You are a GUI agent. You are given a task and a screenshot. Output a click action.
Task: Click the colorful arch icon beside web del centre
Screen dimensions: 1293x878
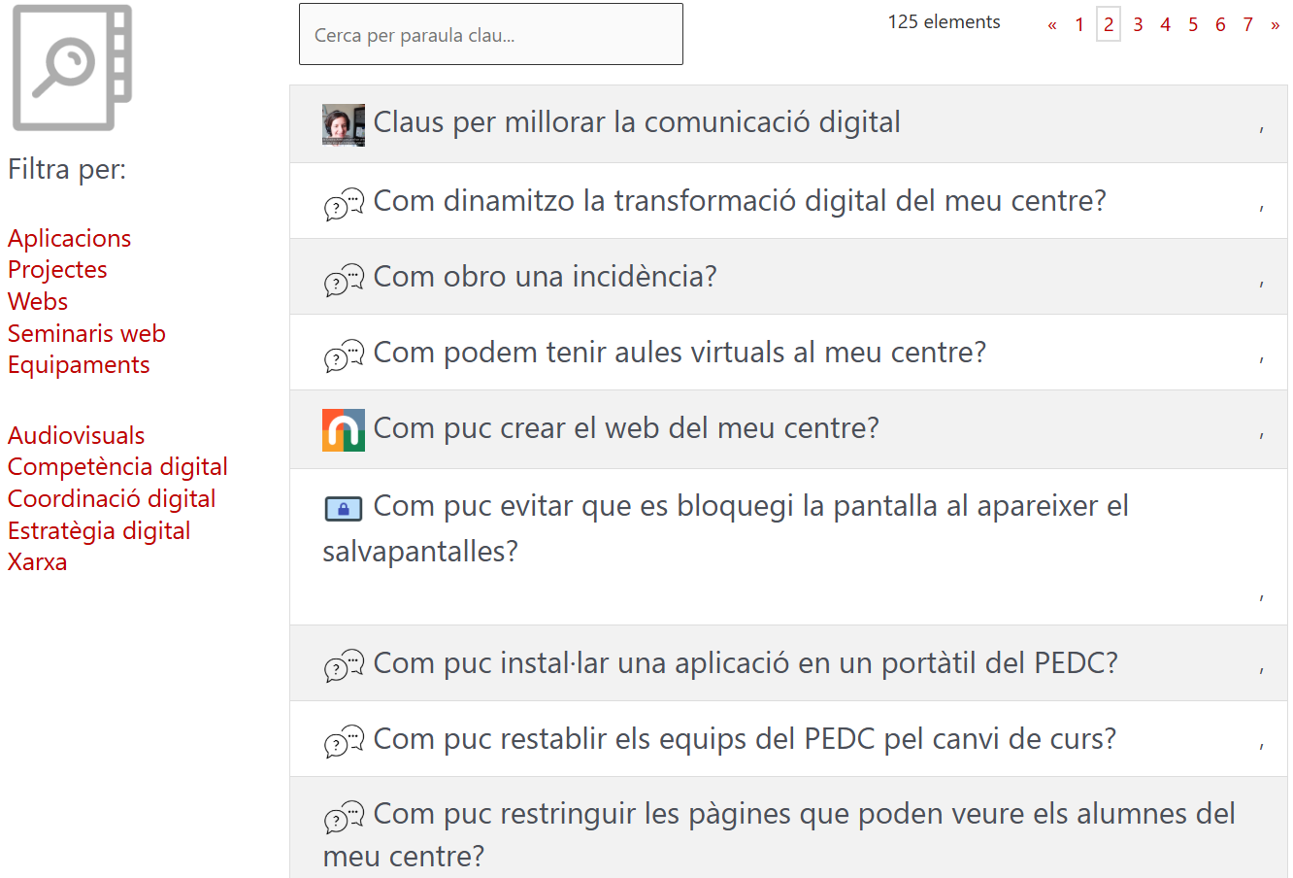(343, 430)
